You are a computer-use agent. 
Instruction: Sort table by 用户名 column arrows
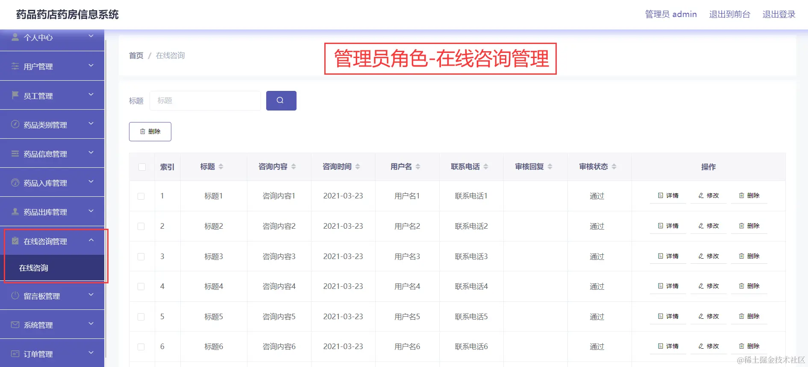[x=418, y=167]
